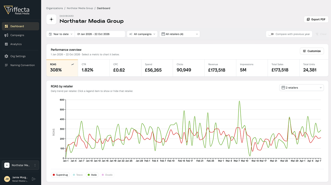This screenshot has height=185, width=331.
Task: Open the All campaigns dropdown
Action: tap(142, 34)
